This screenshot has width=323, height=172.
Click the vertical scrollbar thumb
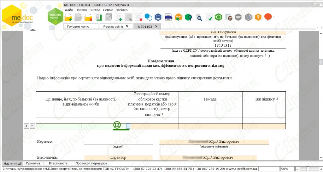point(321,62)
